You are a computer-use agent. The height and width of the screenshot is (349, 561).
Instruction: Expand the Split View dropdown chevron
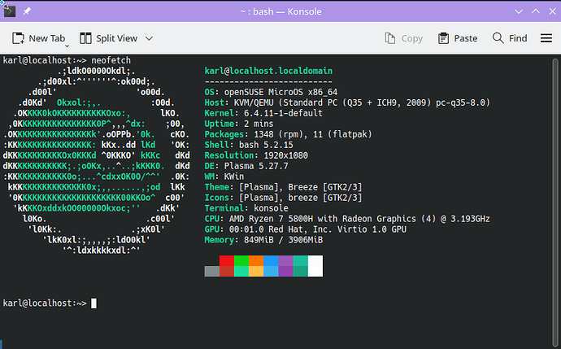coord(149,38)
